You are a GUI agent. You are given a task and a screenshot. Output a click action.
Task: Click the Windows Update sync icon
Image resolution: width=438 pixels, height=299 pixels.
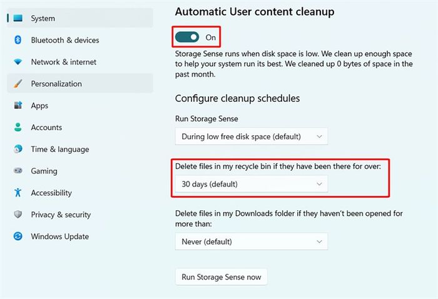click(18, 236)
